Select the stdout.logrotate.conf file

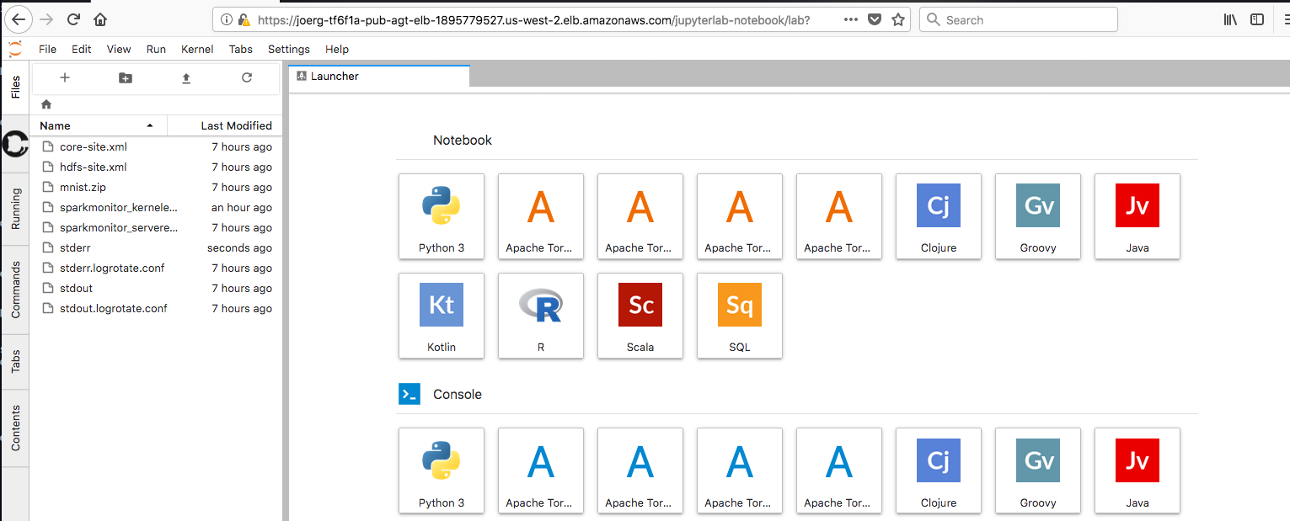tap(157, 308)
